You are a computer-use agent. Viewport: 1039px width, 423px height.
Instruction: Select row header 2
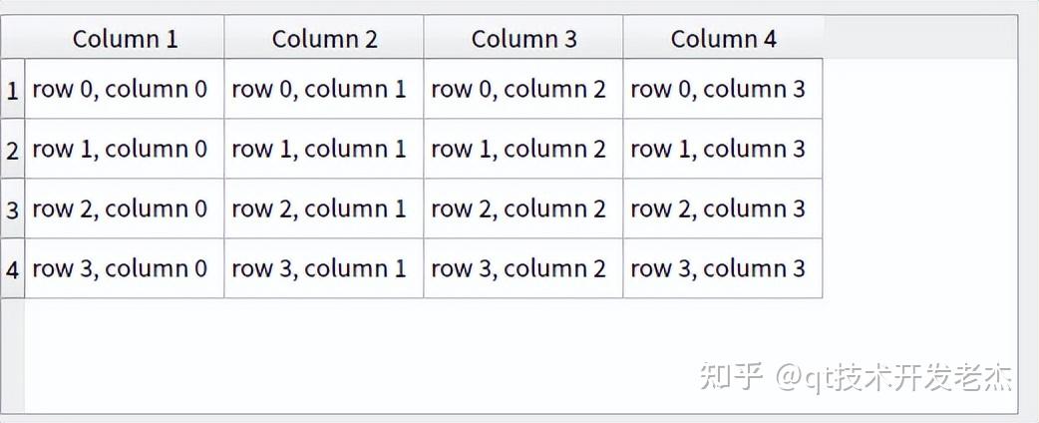click(x=13, y=150)
